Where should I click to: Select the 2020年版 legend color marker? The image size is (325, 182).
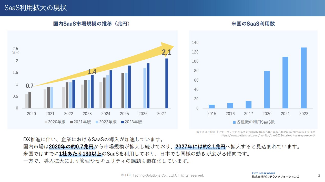tap(46, 122)
